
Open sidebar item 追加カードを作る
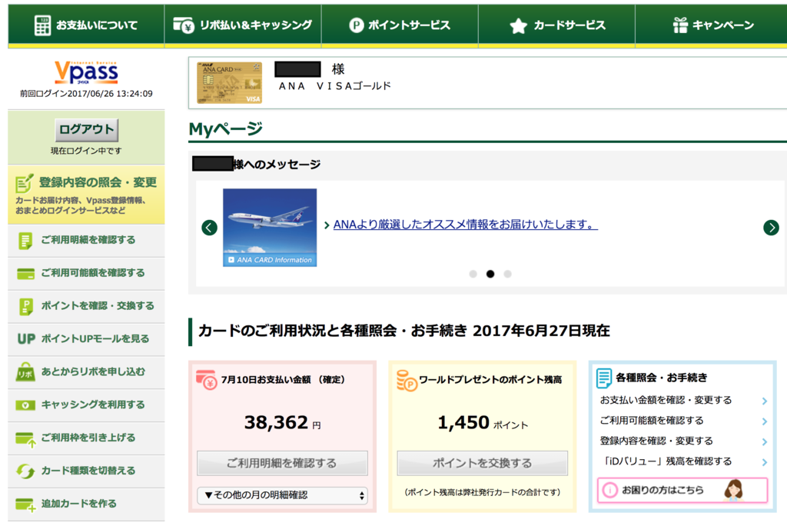click(x=86, y=504)
